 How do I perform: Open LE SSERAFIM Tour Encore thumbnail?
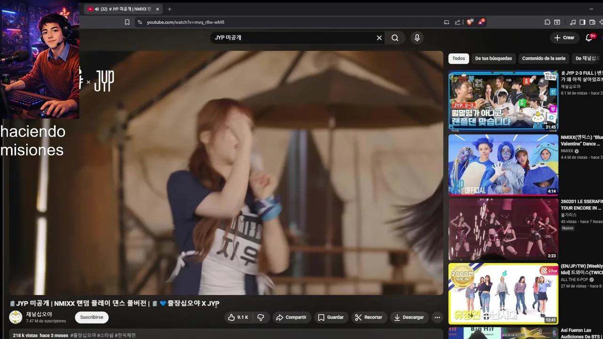[503, 229]
